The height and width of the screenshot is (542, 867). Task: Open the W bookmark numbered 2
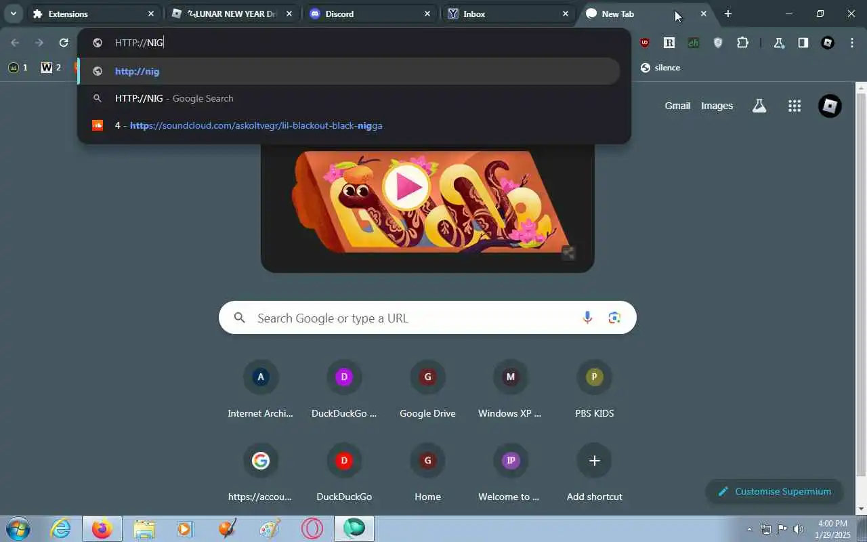(x=51, y=68)
